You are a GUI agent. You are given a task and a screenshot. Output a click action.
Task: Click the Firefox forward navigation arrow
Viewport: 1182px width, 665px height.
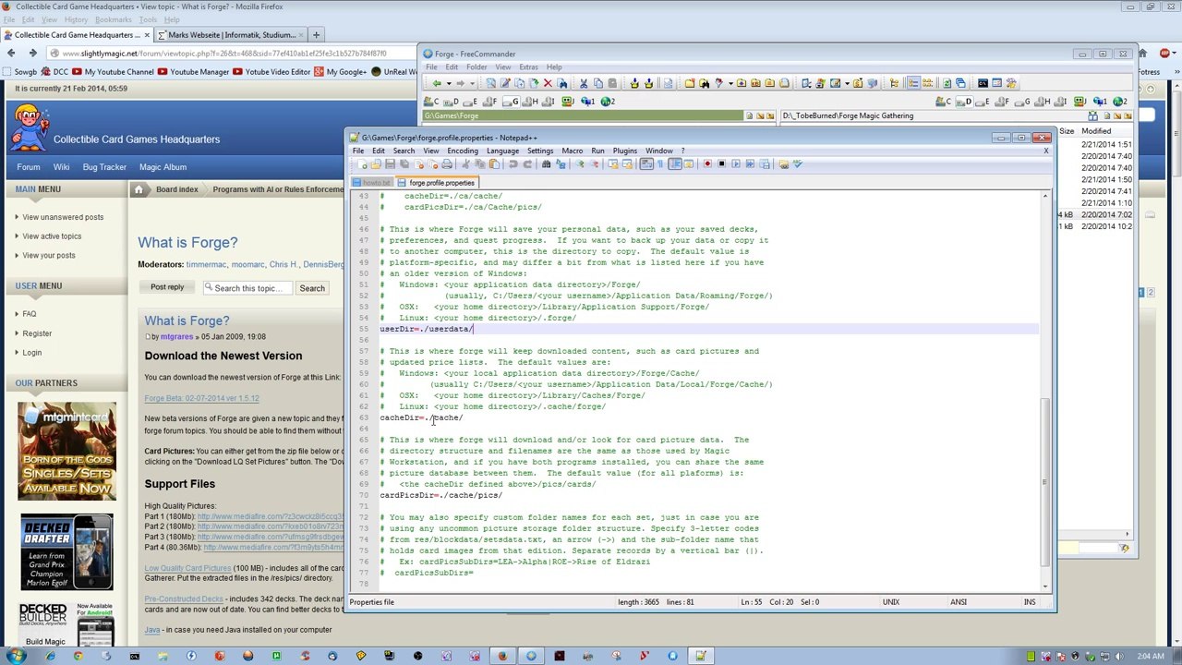click(32, 54)
